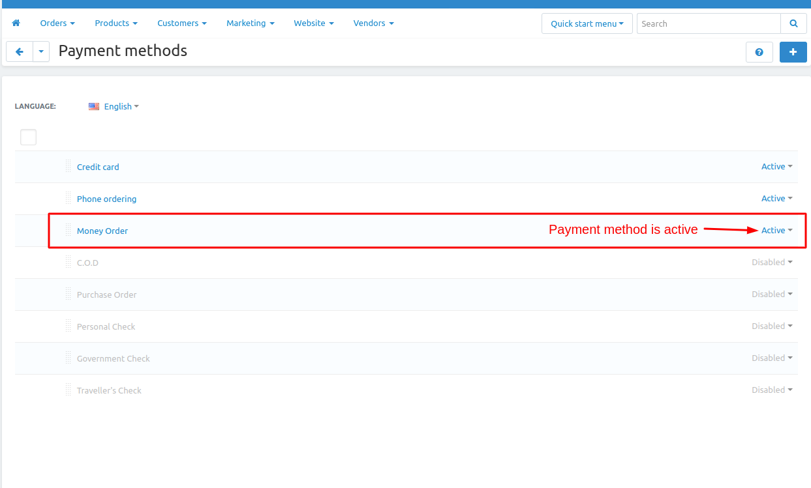Open the Purchase Order payment method
Viewport: 811px width, 488px height.
point(106,294)
